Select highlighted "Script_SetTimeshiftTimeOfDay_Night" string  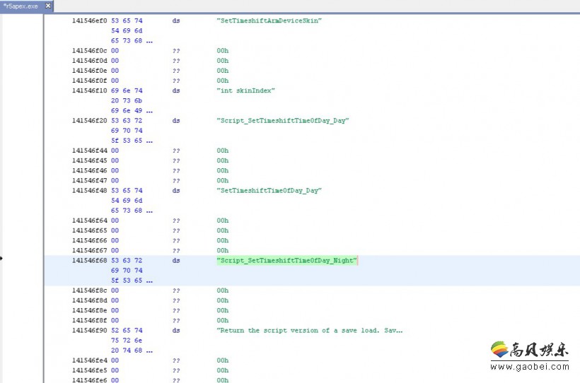click(286, 261)
